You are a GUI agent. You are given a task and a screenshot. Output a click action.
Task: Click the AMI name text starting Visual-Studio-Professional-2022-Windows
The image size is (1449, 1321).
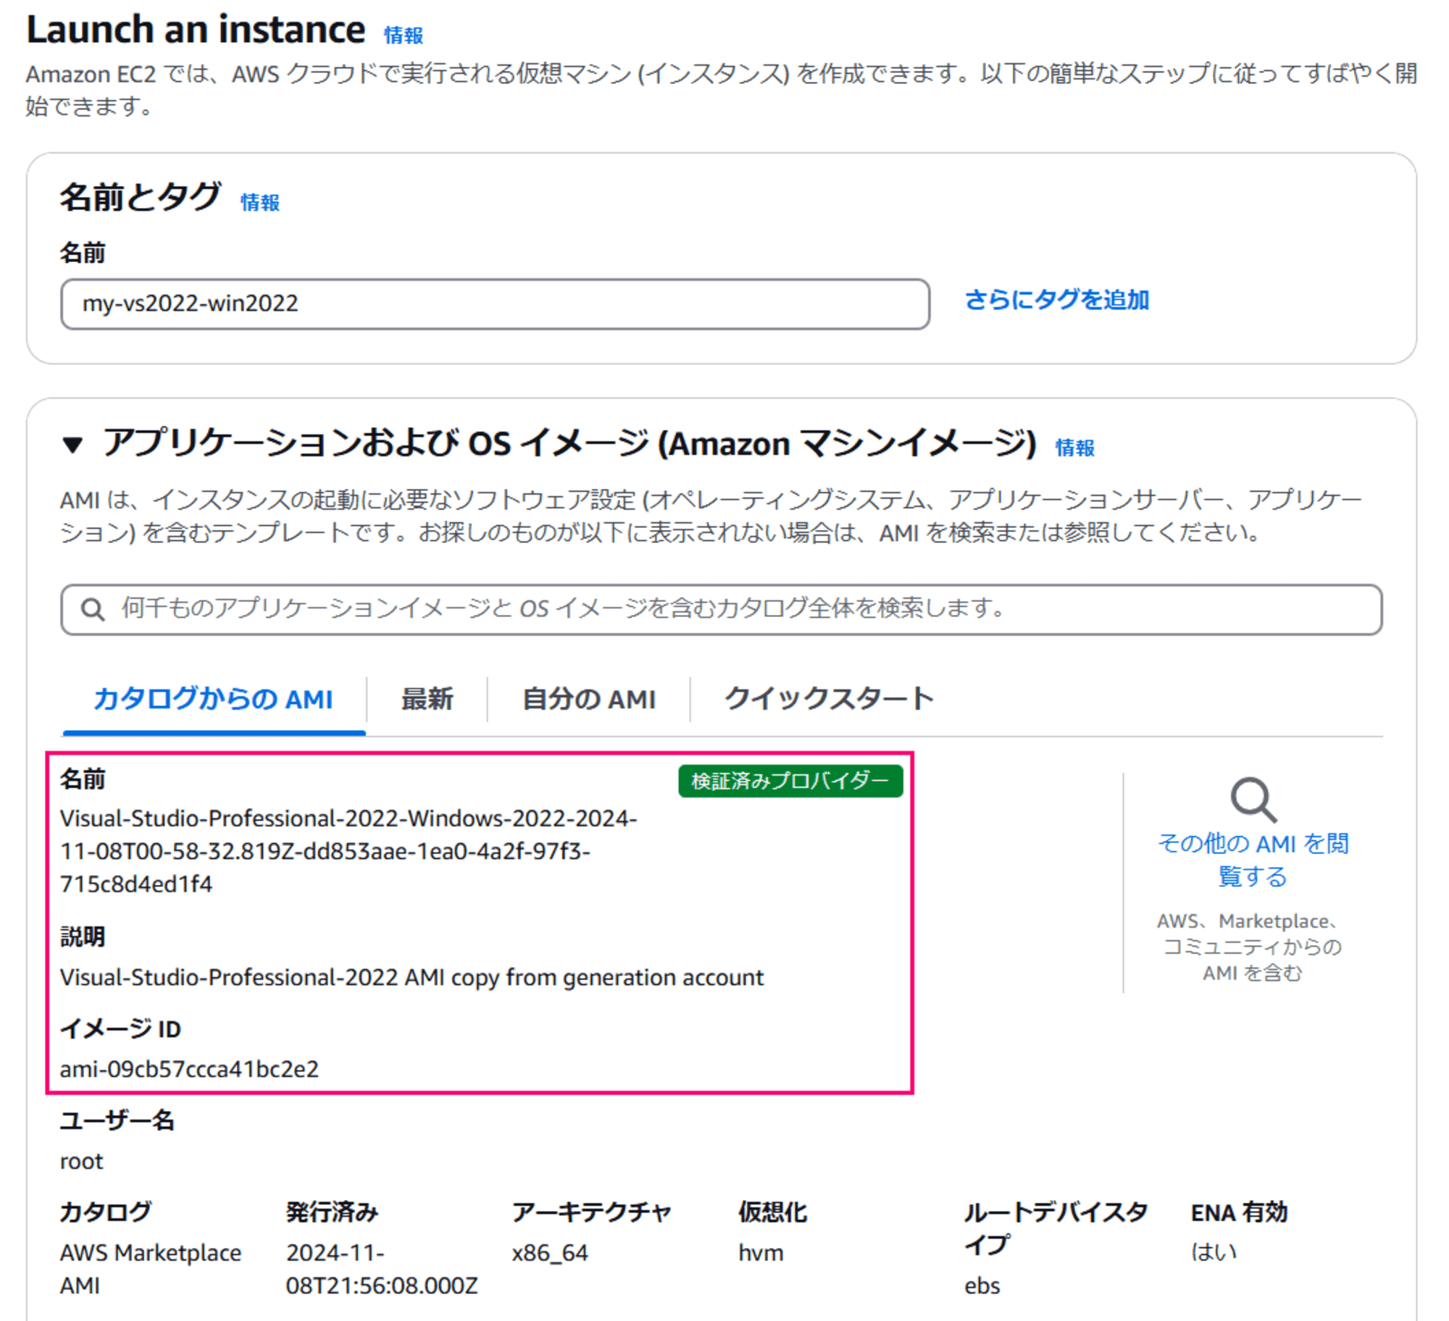tap(348, 851)
